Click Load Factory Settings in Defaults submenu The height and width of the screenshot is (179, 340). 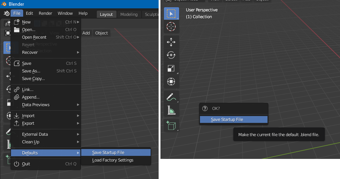coord(116,160)
